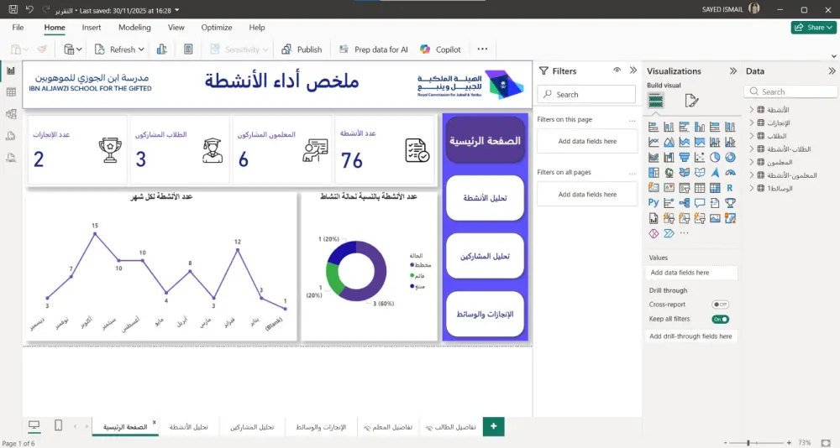Expand the المعلمون table in Data pane

pyautogui.click(x=751, y=162)
